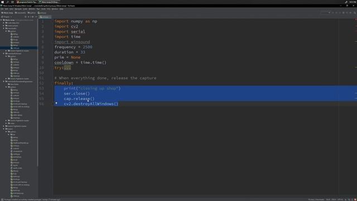357x201 pixels.
Task: Open the Window menu
Action: pos(55,9)
